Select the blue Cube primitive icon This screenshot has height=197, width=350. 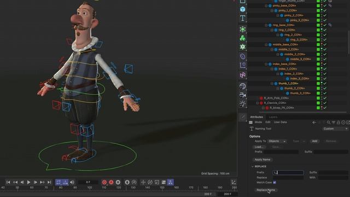pyautogui.click(x=243, y=9)
